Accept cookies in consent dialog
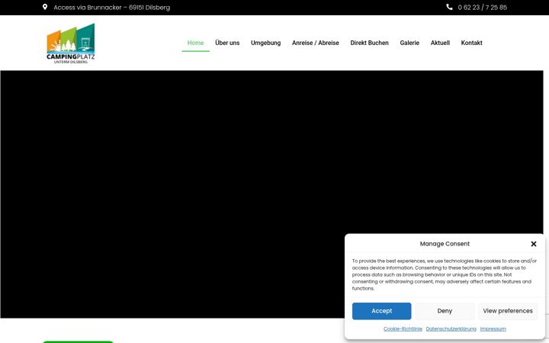 coord(382,311)
